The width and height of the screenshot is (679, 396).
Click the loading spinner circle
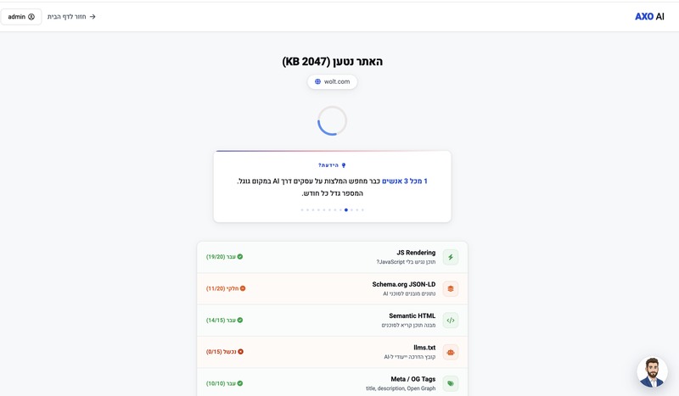tap(332, 121)
